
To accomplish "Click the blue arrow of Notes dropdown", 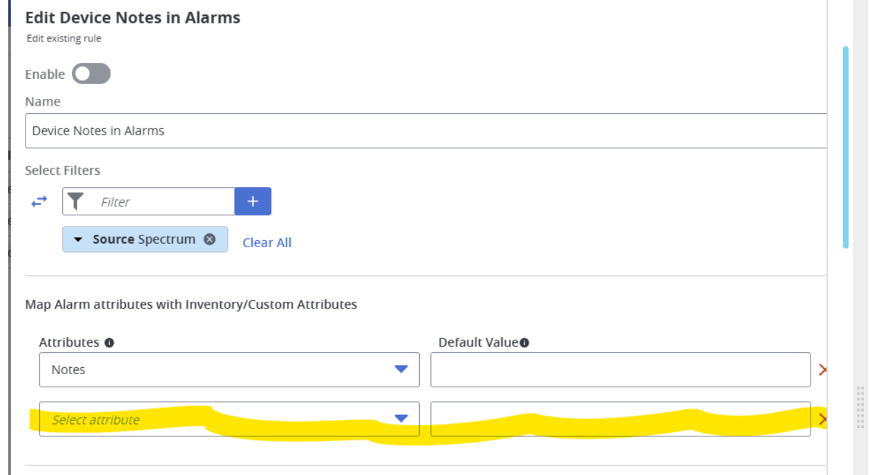I will (x=401, y=369).
